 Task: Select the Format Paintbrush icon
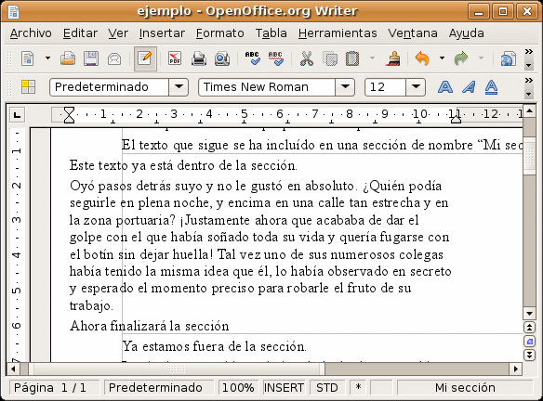[393, 58]
